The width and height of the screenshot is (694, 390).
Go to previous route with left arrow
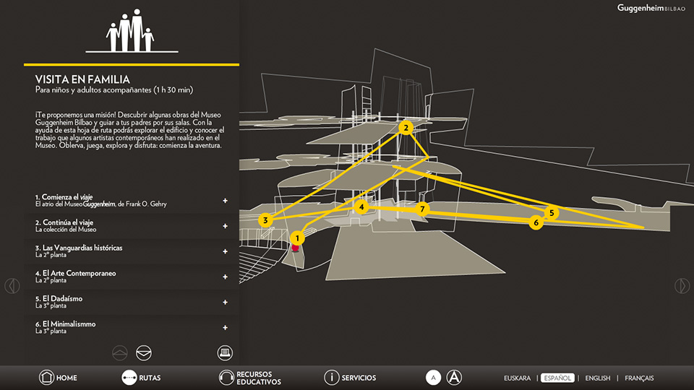12,286
